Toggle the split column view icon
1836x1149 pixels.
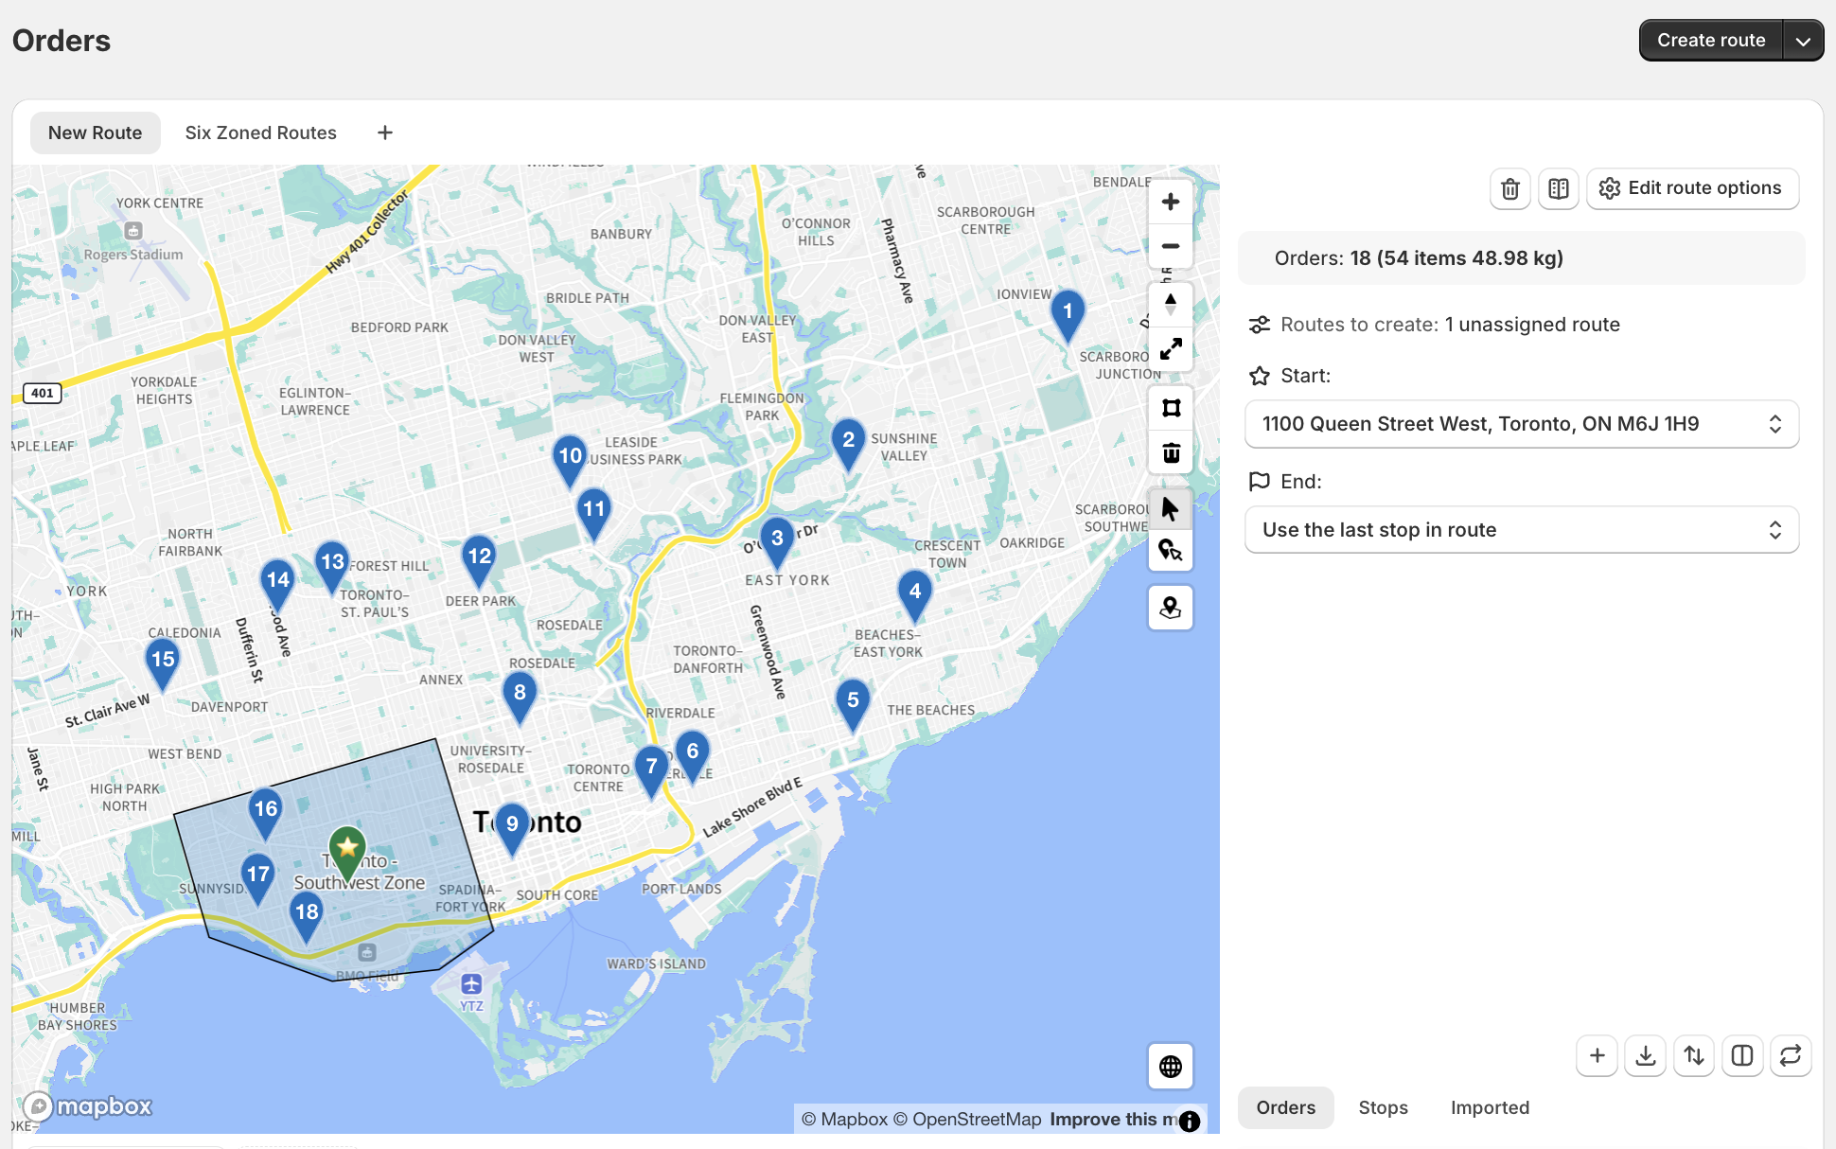[1741, 1055]
